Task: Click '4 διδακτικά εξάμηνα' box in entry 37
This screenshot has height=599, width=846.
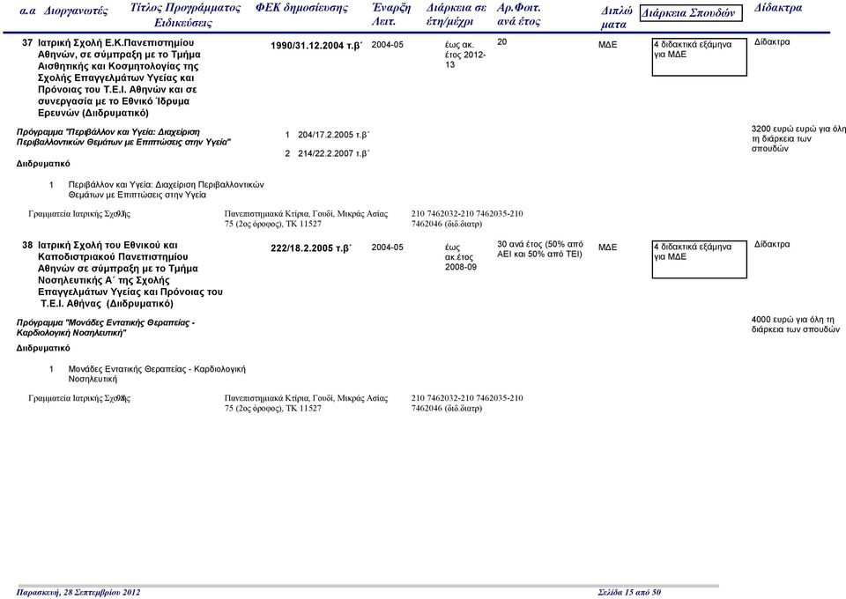Action: click(x=699, y=56)
